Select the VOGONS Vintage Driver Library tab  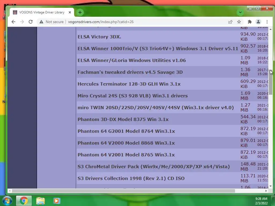coord(42,12)
